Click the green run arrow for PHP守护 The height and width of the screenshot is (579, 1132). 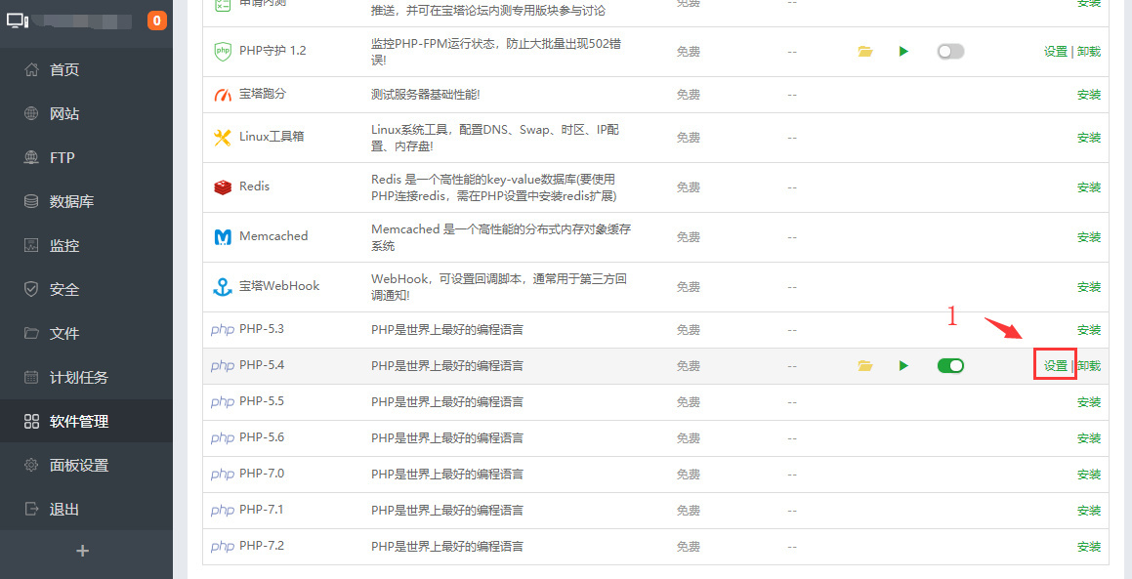click(903, 51)
